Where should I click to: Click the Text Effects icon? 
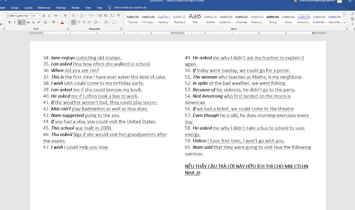coord(45,22)
